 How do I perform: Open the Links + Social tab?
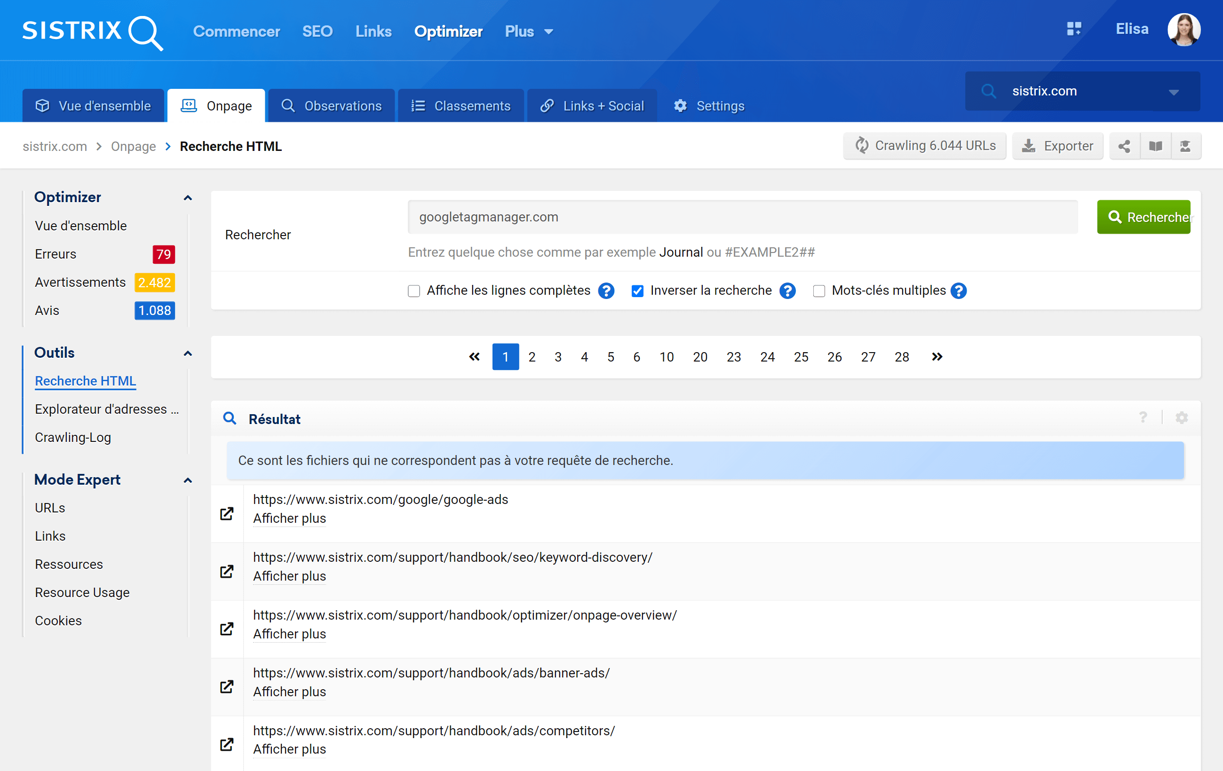click(x=592, y=106)
